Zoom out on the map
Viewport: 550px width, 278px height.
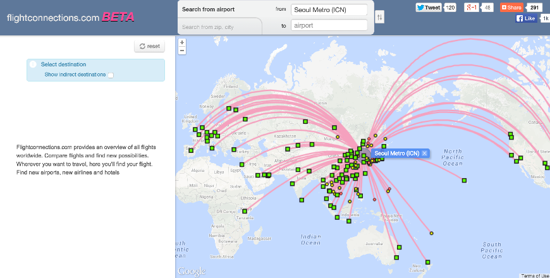point(181,51)
